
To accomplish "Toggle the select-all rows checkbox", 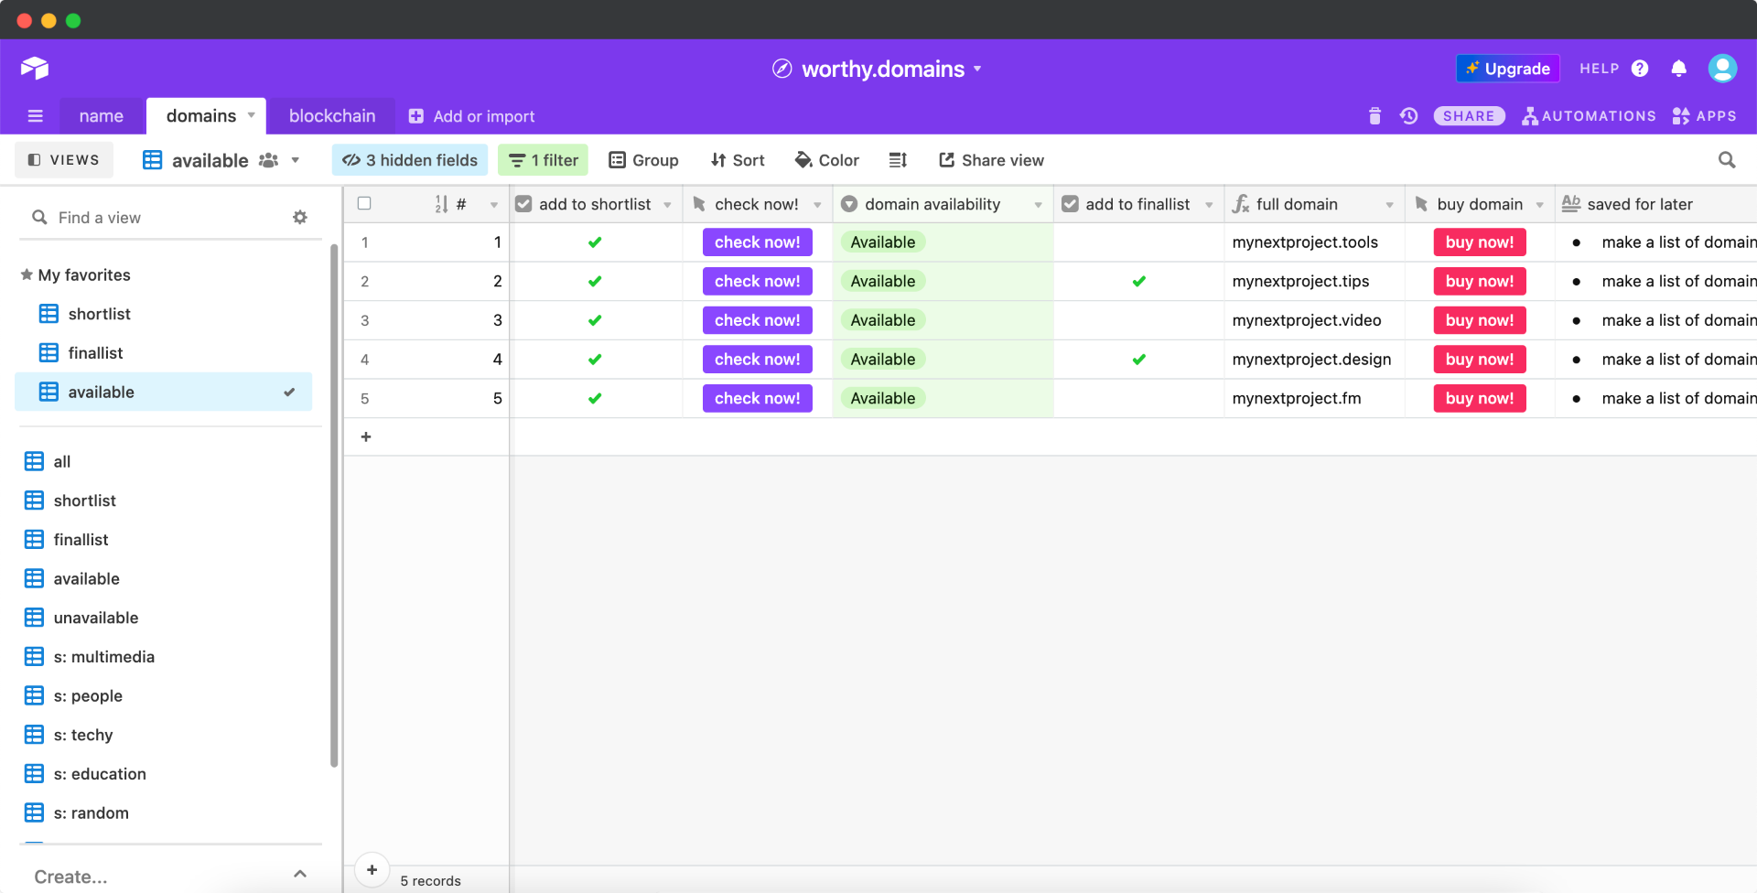I will [x=364, y=204].
